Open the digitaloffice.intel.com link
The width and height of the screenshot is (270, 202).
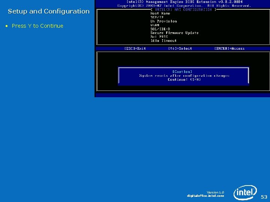pos(205,196)
